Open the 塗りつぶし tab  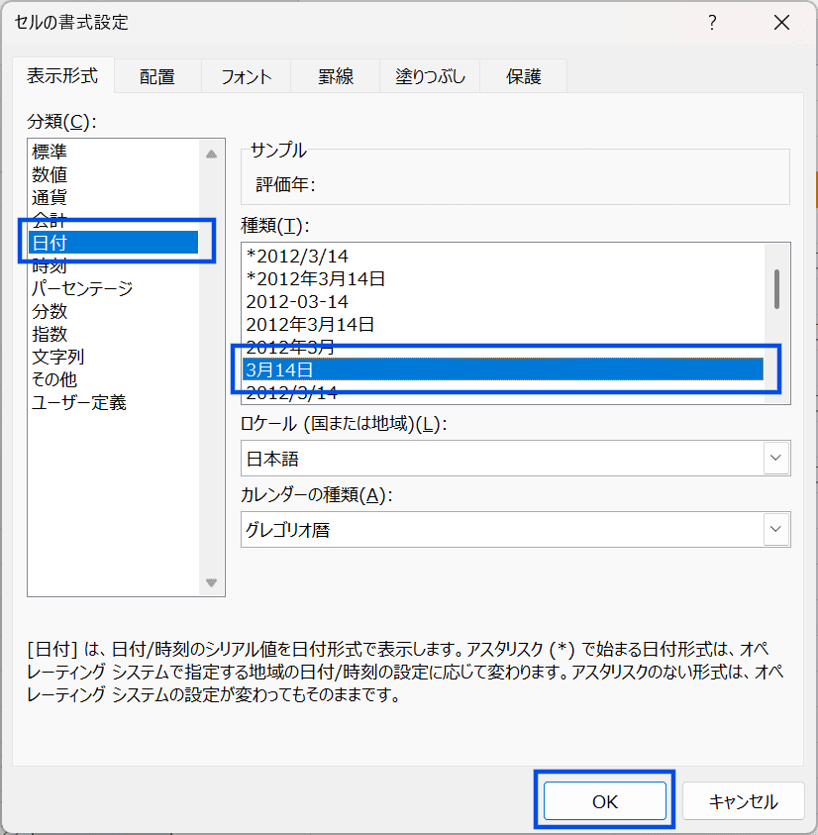click(430, 77)
